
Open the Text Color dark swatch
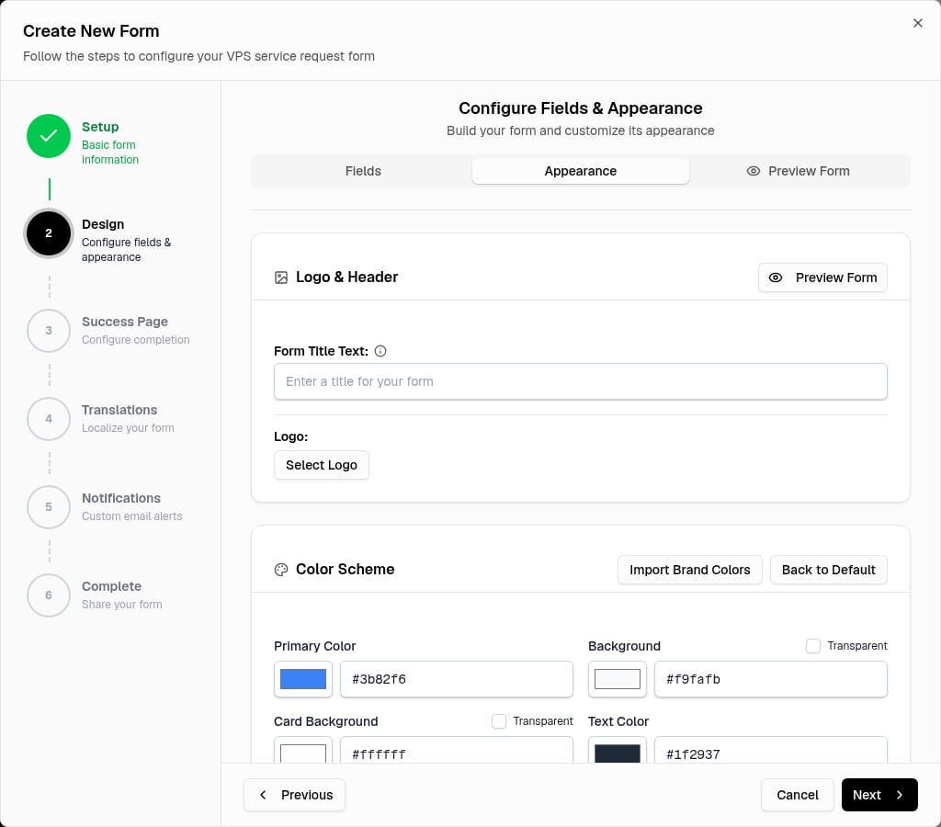coord(618,751)
